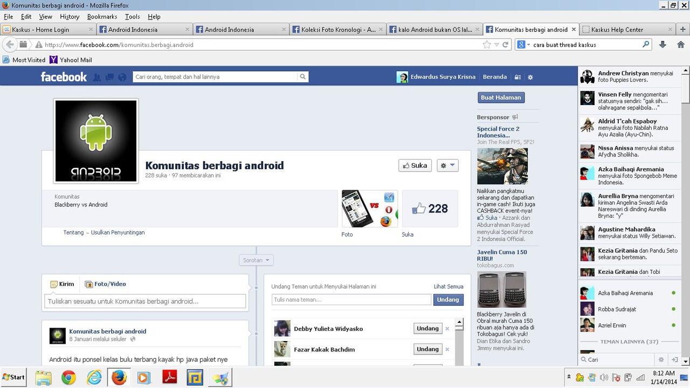Open Internet Explorer from the taskbar
690x388 pixels.
pyautogui.click(x=94, y=378)
